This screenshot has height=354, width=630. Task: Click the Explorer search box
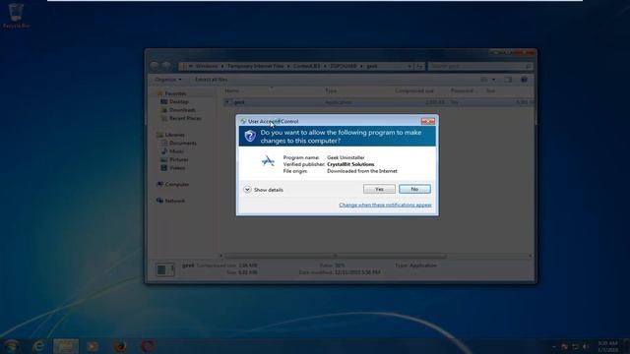[x=480, y=66]
